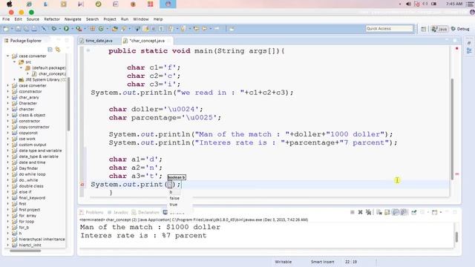The width and height of the screenshot is (475, 267).
Task: Click the red error indicator atop editor ruler
Action: 457,48
